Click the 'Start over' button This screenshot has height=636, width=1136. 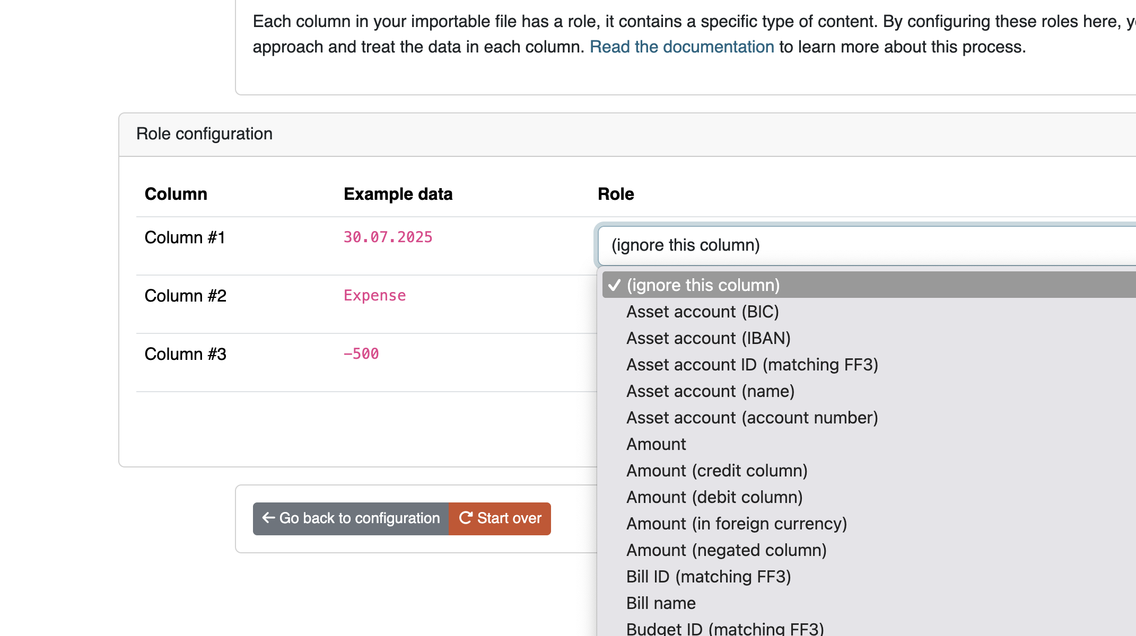[500, 518]
